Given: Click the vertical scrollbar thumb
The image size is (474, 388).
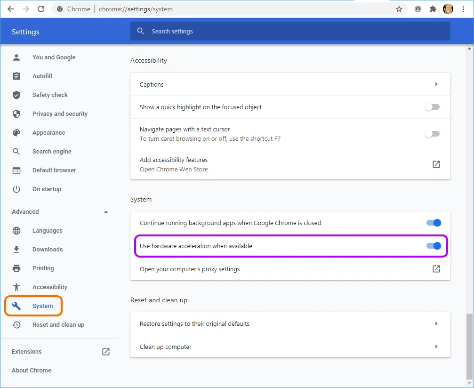Looking at the screenshot, I should (469, 346).
